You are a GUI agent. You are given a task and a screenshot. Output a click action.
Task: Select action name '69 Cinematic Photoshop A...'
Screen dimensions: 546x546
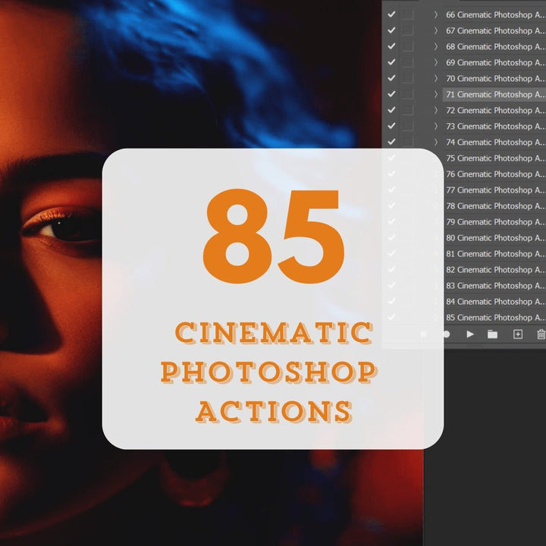pyautogui.click(x=495, y=62)
